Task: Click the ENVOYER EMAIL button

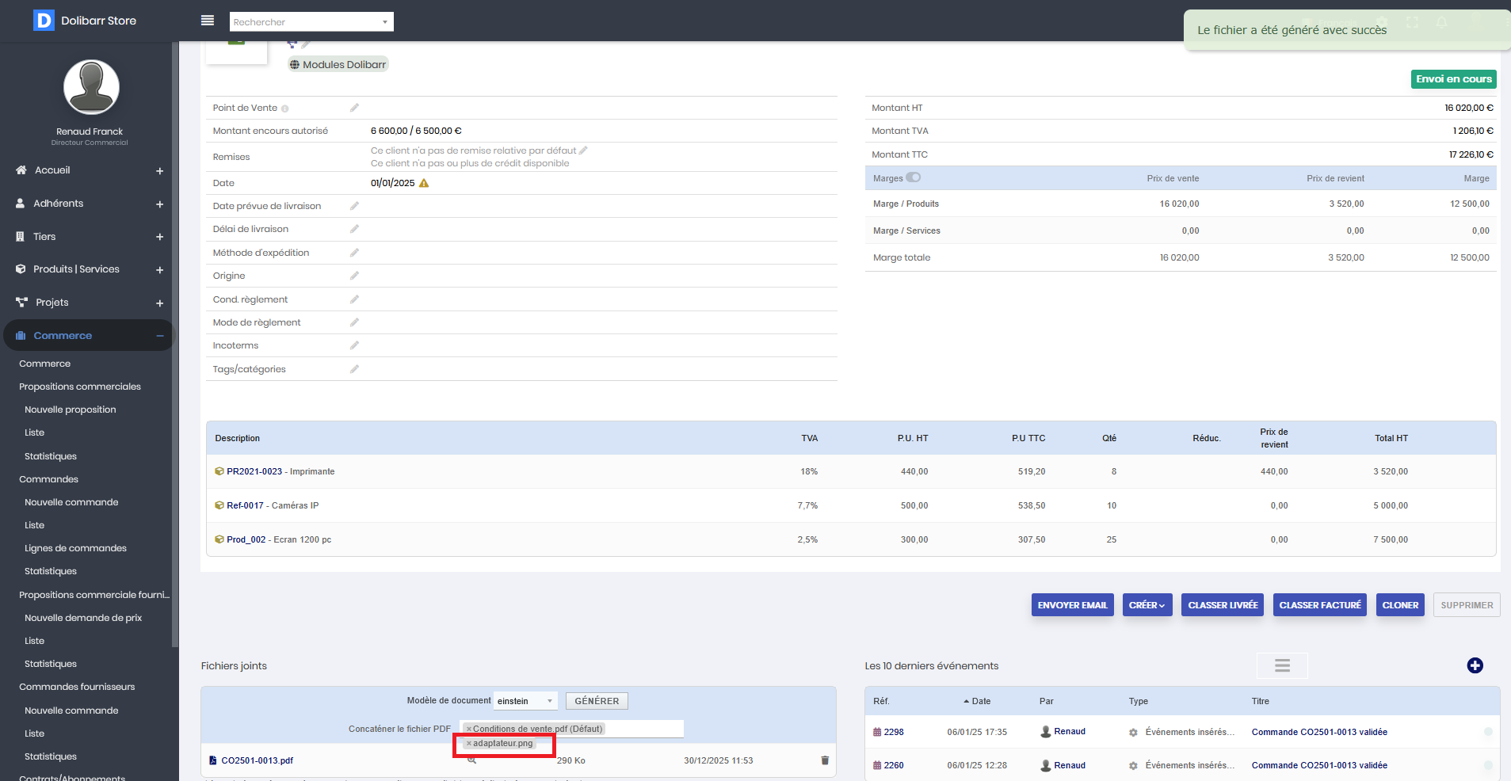Action: click(1072, 605)
